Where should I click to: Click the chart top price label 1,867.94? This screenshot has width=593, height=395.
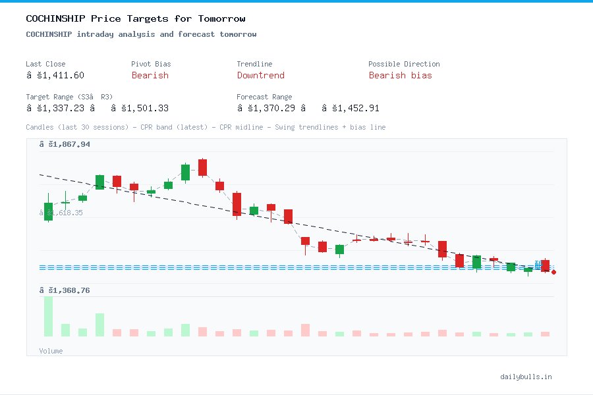pos(65,144)
